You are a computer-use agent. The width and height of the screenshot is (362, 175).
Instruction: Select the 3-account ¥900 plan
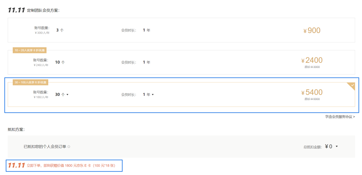(x=181, y=30)
